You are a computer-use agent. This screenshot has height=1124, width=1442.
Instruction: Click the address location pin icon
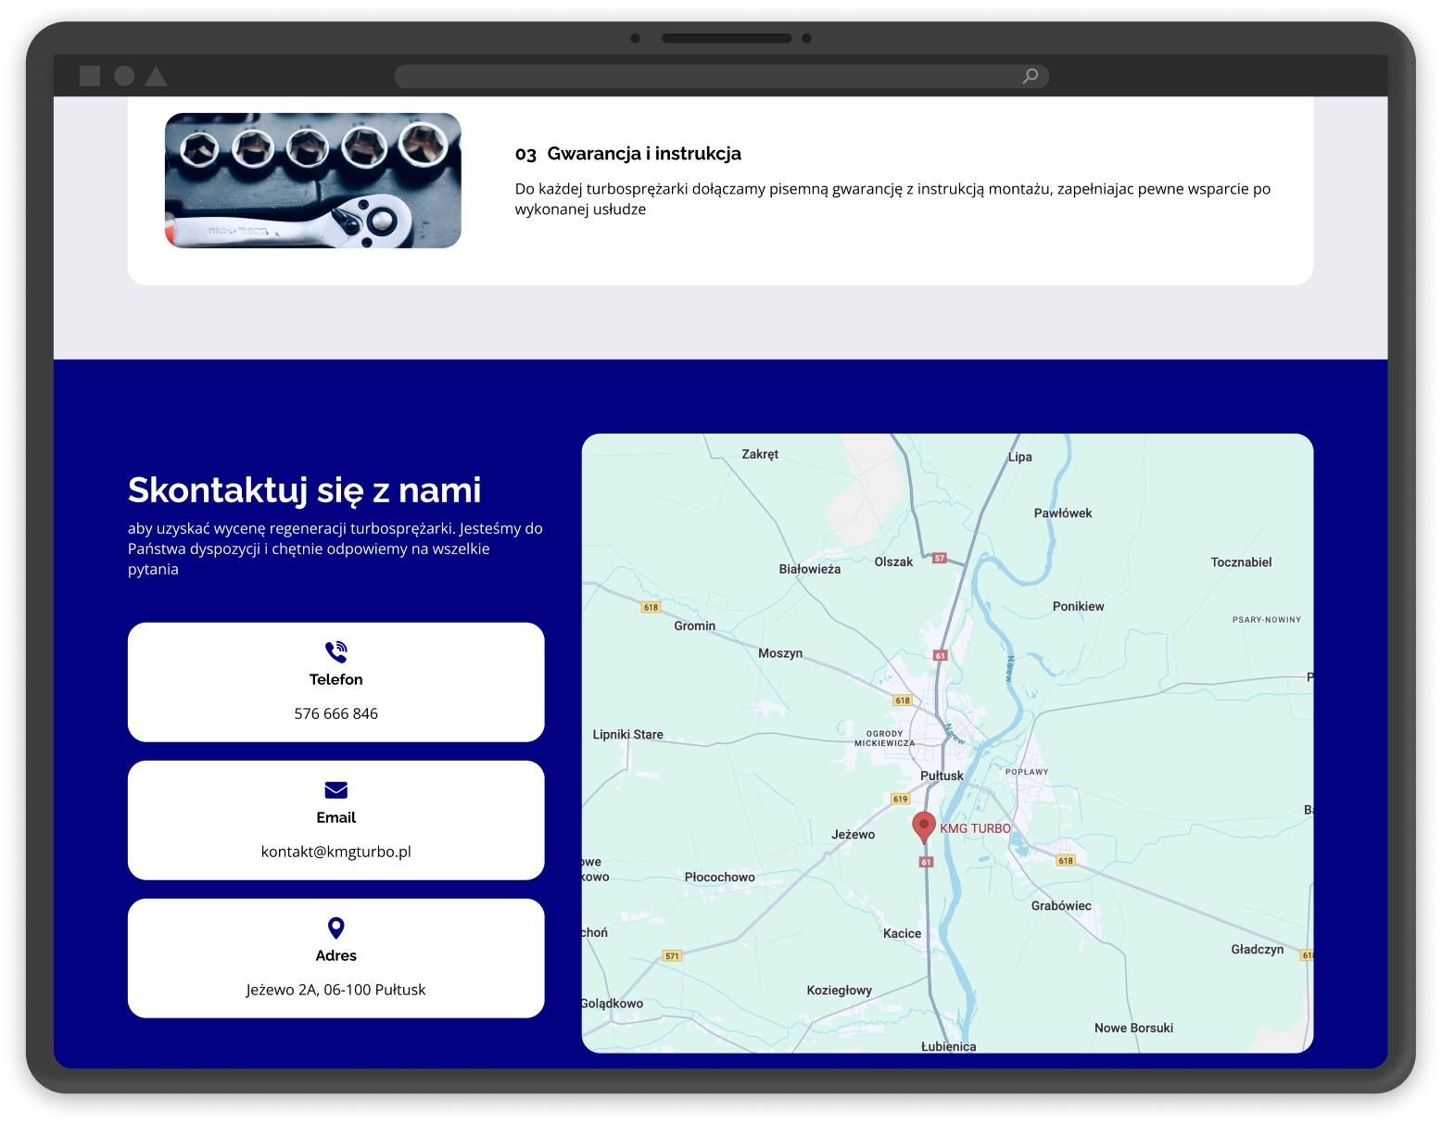pos(336,928)
